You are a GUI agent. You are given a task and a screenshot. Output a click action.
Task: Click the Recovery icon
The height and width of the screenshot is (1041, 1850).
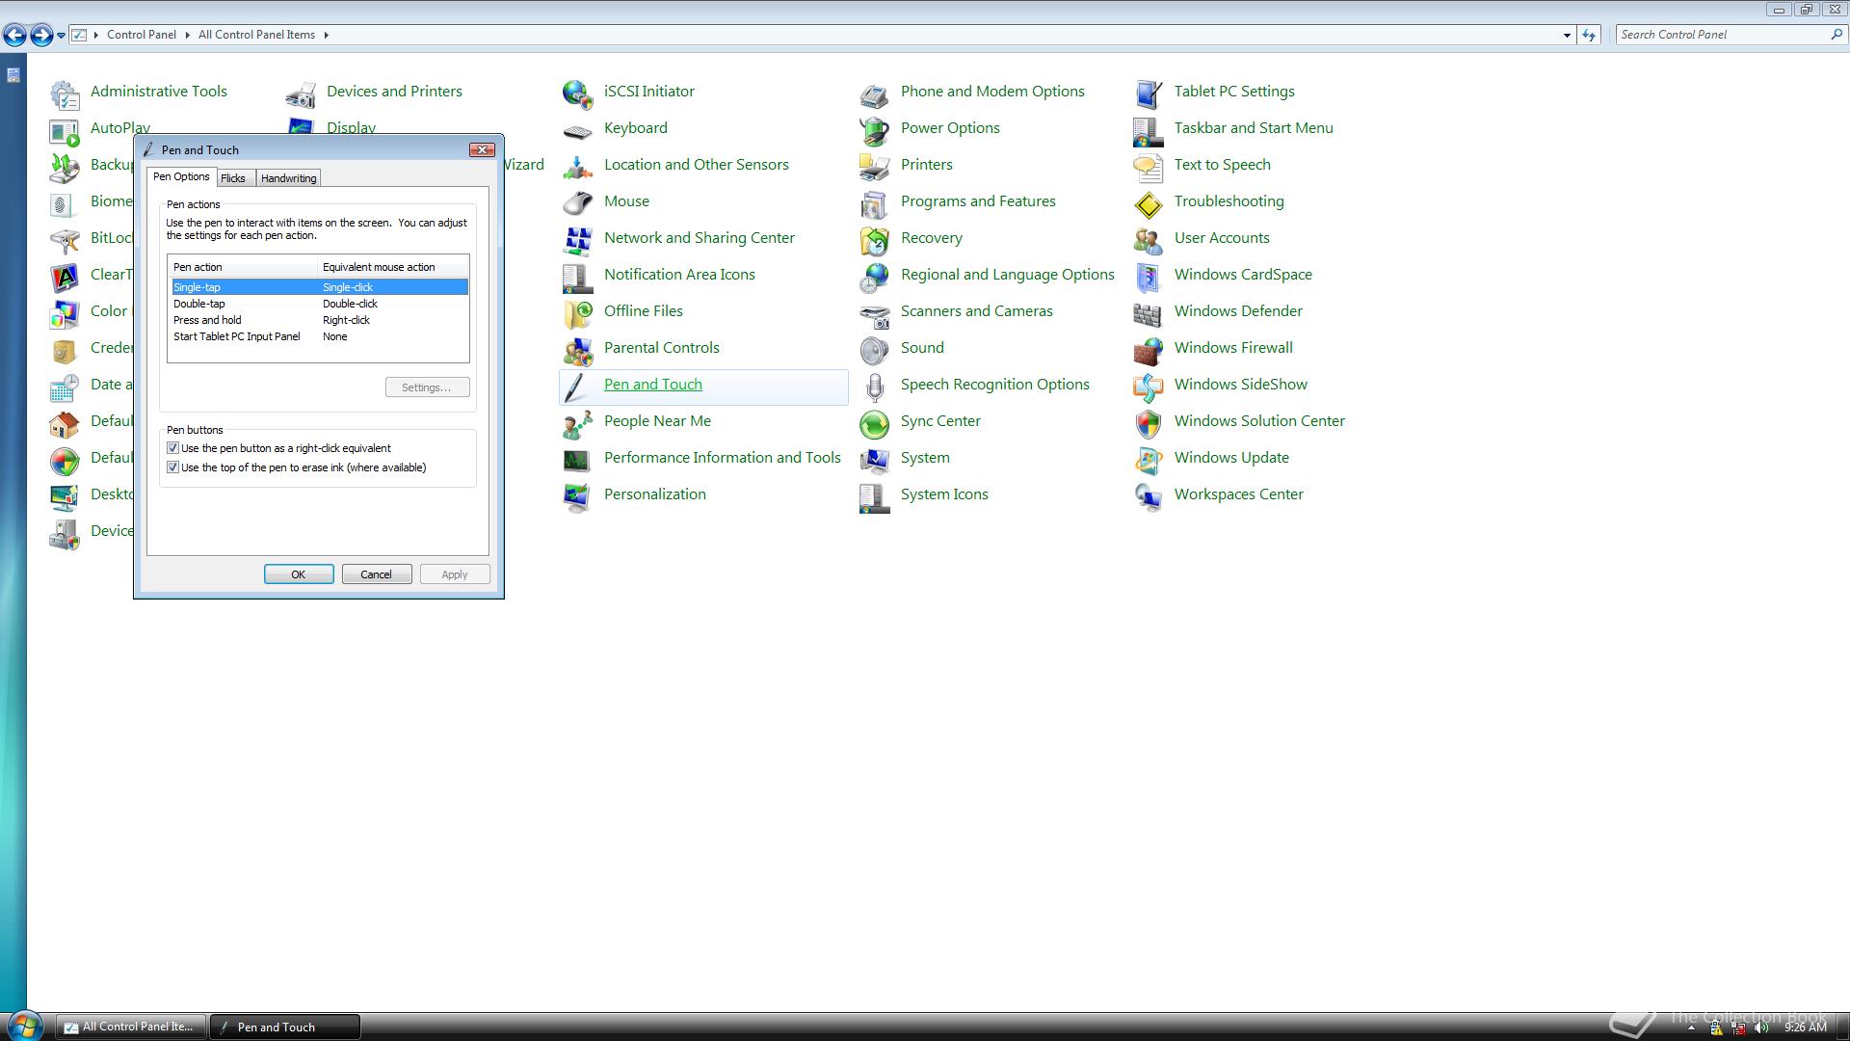click(874, 240)
